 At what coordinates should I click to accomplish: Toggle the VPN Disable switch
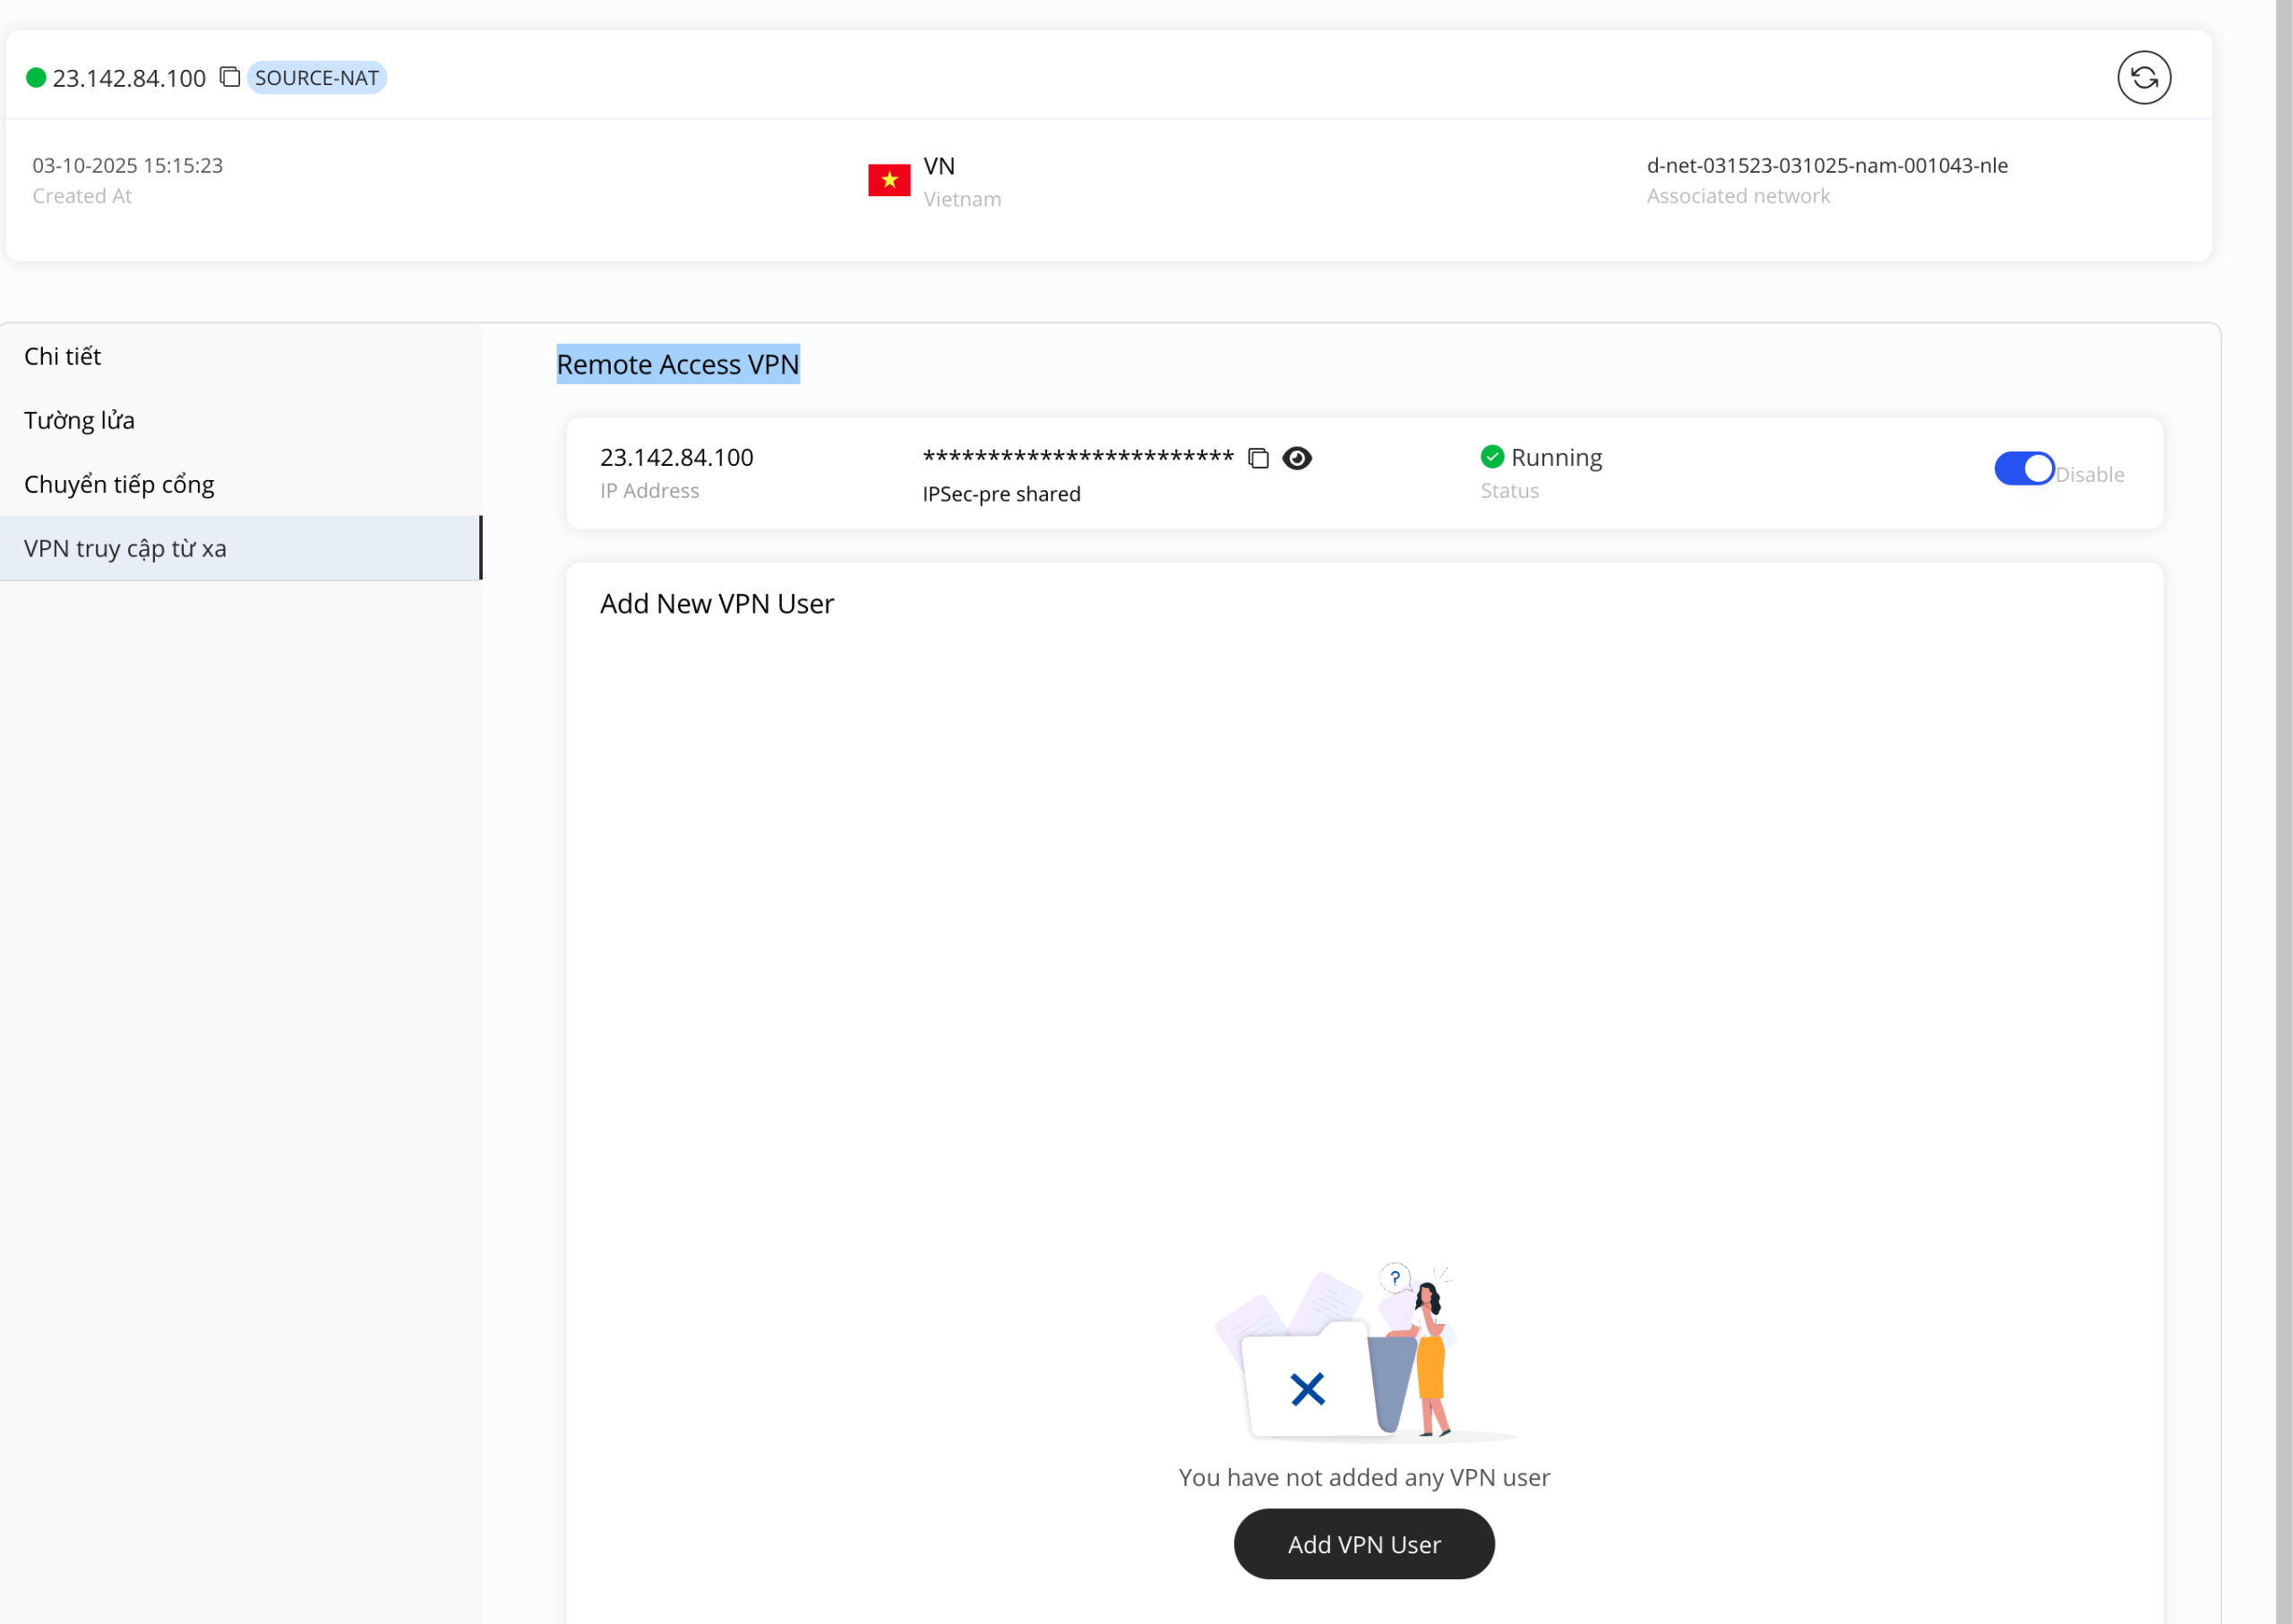(x=2023, y=468)
